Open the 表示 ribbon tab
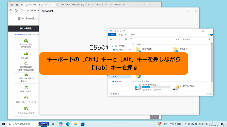227x127 pixels. [x=133, y=35]
